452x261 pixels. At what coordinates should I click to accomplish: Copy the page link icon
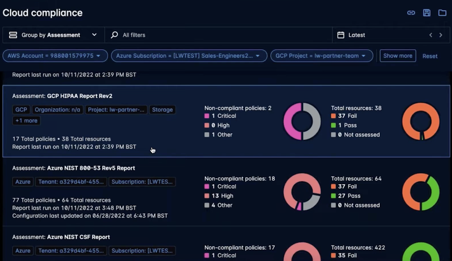click(411, 13)
